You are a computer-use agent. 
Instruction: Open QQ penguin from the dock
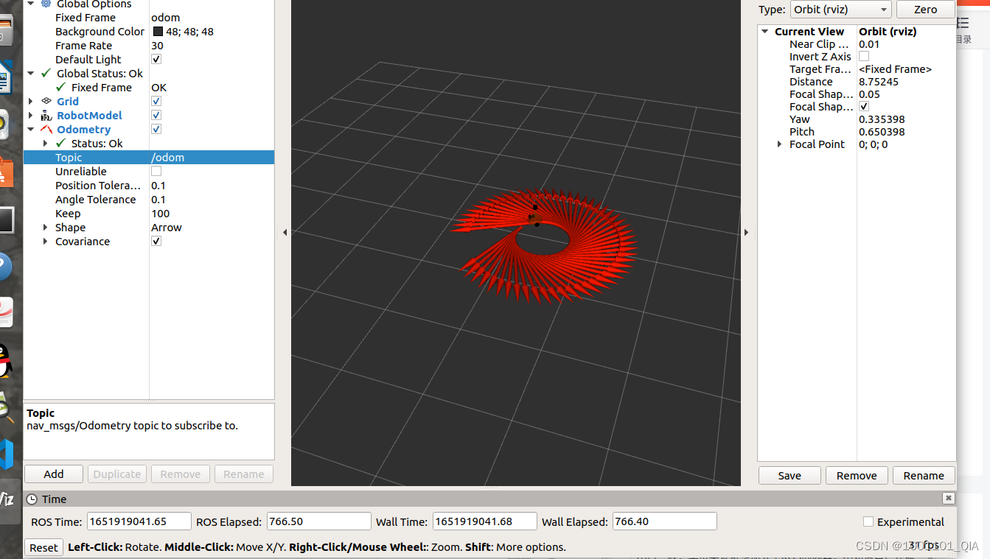4,362
